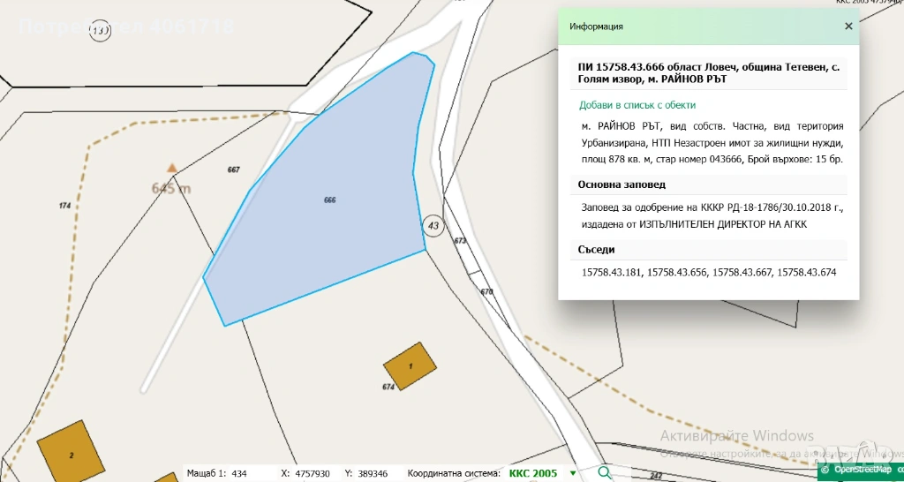Viewport: 904px width, 482px height.
Task: Select the КKC 2005 coordinate system label
Action: (x=533, y=474)
